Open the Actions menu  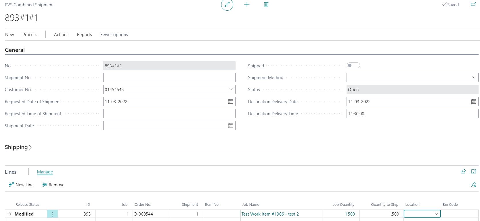pos(61,34)
